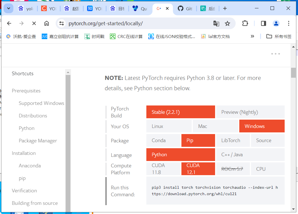The width and height of the screenshot is (298, 214).
Task: Jump to Building from source shortcut
Action: tap(35, 203)
